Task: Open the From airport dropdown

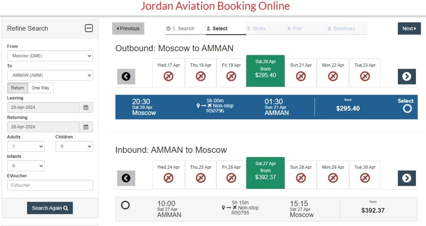Action: (50, 56)
